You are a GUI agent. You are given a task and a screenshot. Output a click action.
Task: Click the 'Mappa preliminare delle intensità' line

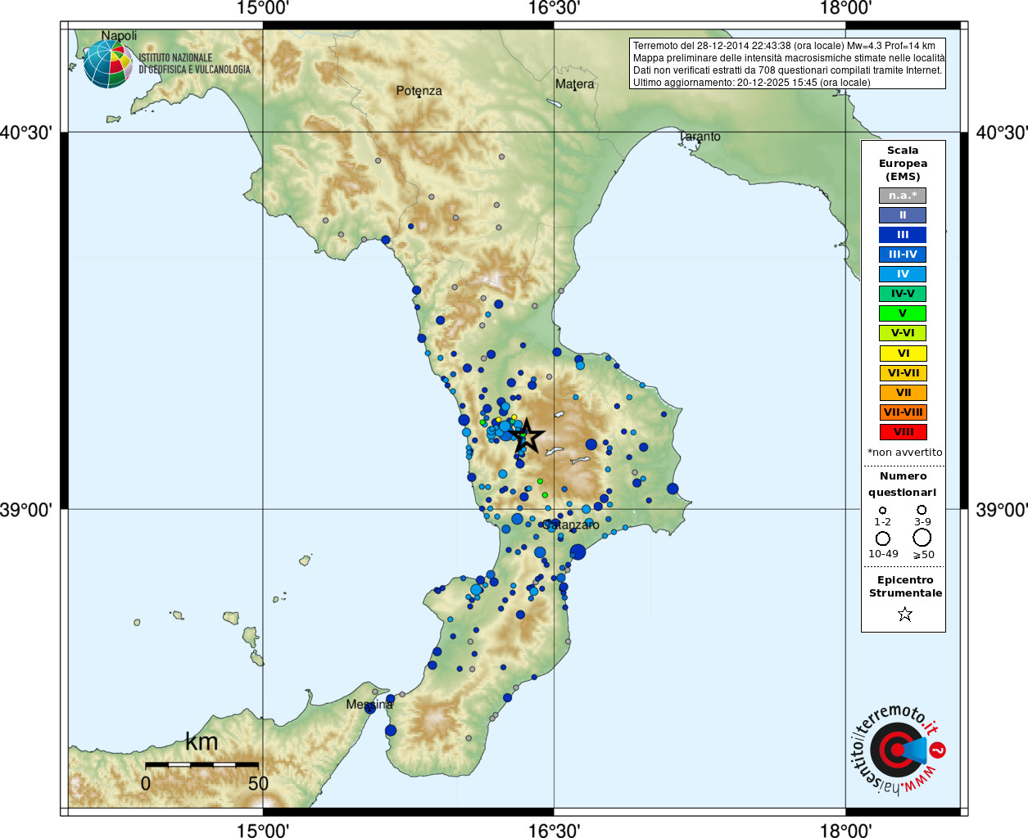789,58
